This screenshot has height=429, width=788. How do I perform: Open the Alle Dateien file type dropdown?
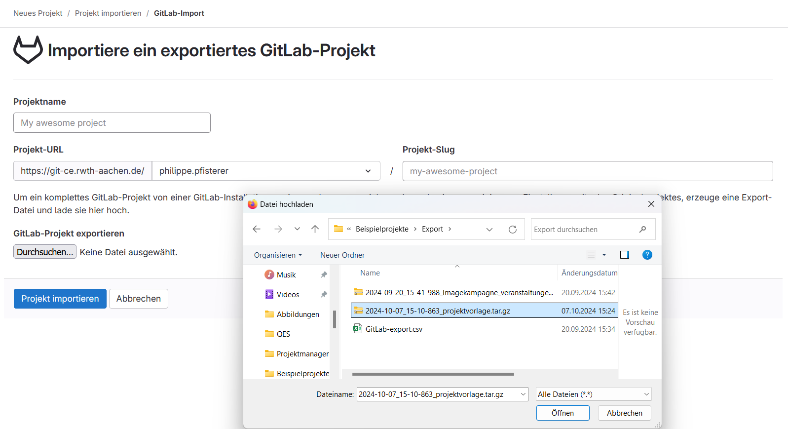(594, 394)
